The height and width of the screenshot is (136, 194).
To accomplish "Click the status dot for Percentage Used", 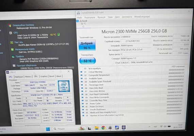I will coord(82,85).
